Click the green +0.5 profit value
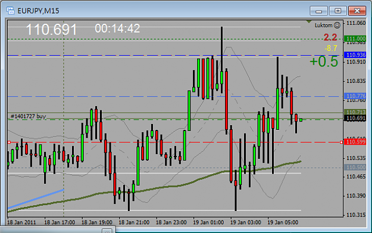This screenshot has width=372, height=233. pyautogui.click(x=324, y=61)
